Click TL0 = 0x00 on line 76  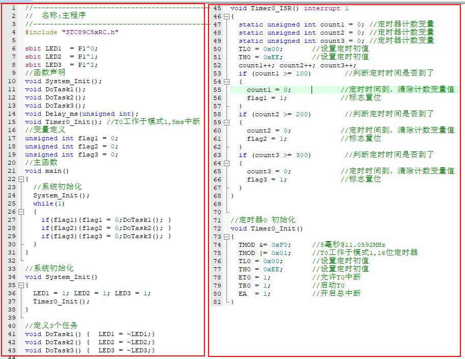coord(261,261)
